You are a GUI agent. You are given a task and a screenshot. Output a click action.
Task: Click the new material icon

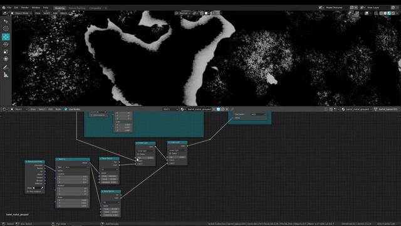pyautogui.click(x=222, y=109)
